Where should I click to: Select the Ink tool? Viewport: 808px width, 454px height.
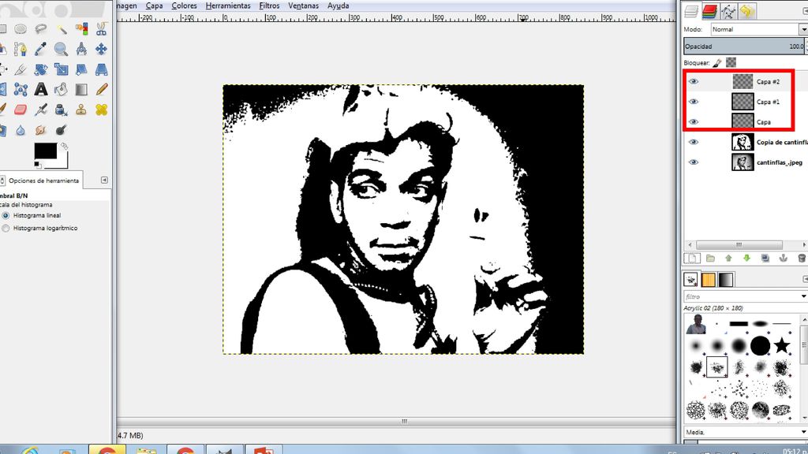point(62,110)
